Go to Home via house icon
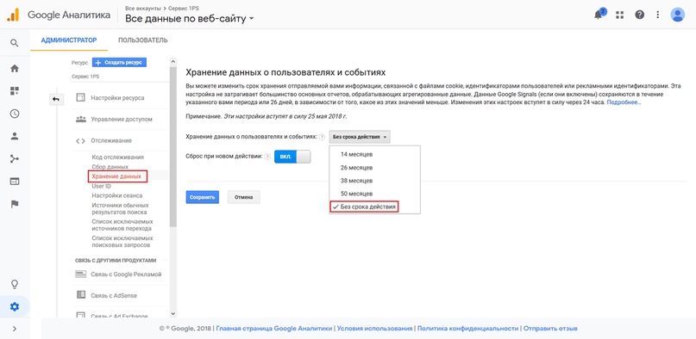Screen dimensions: 696x339 [15, 69]
